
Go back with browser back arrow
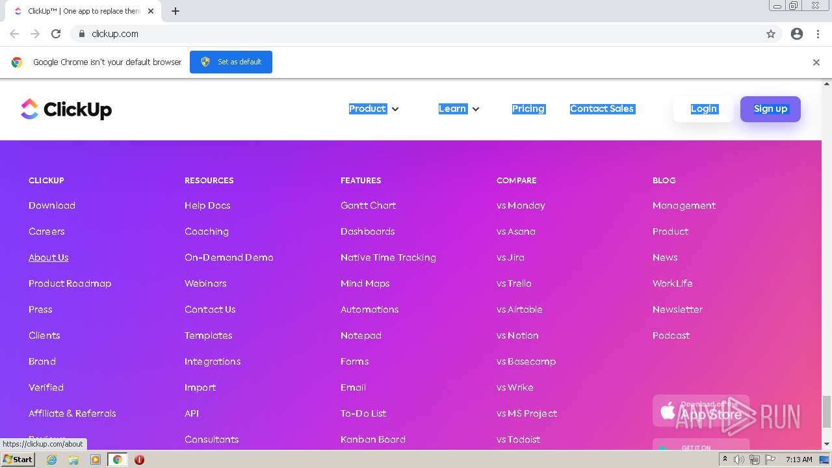(14, 34)
